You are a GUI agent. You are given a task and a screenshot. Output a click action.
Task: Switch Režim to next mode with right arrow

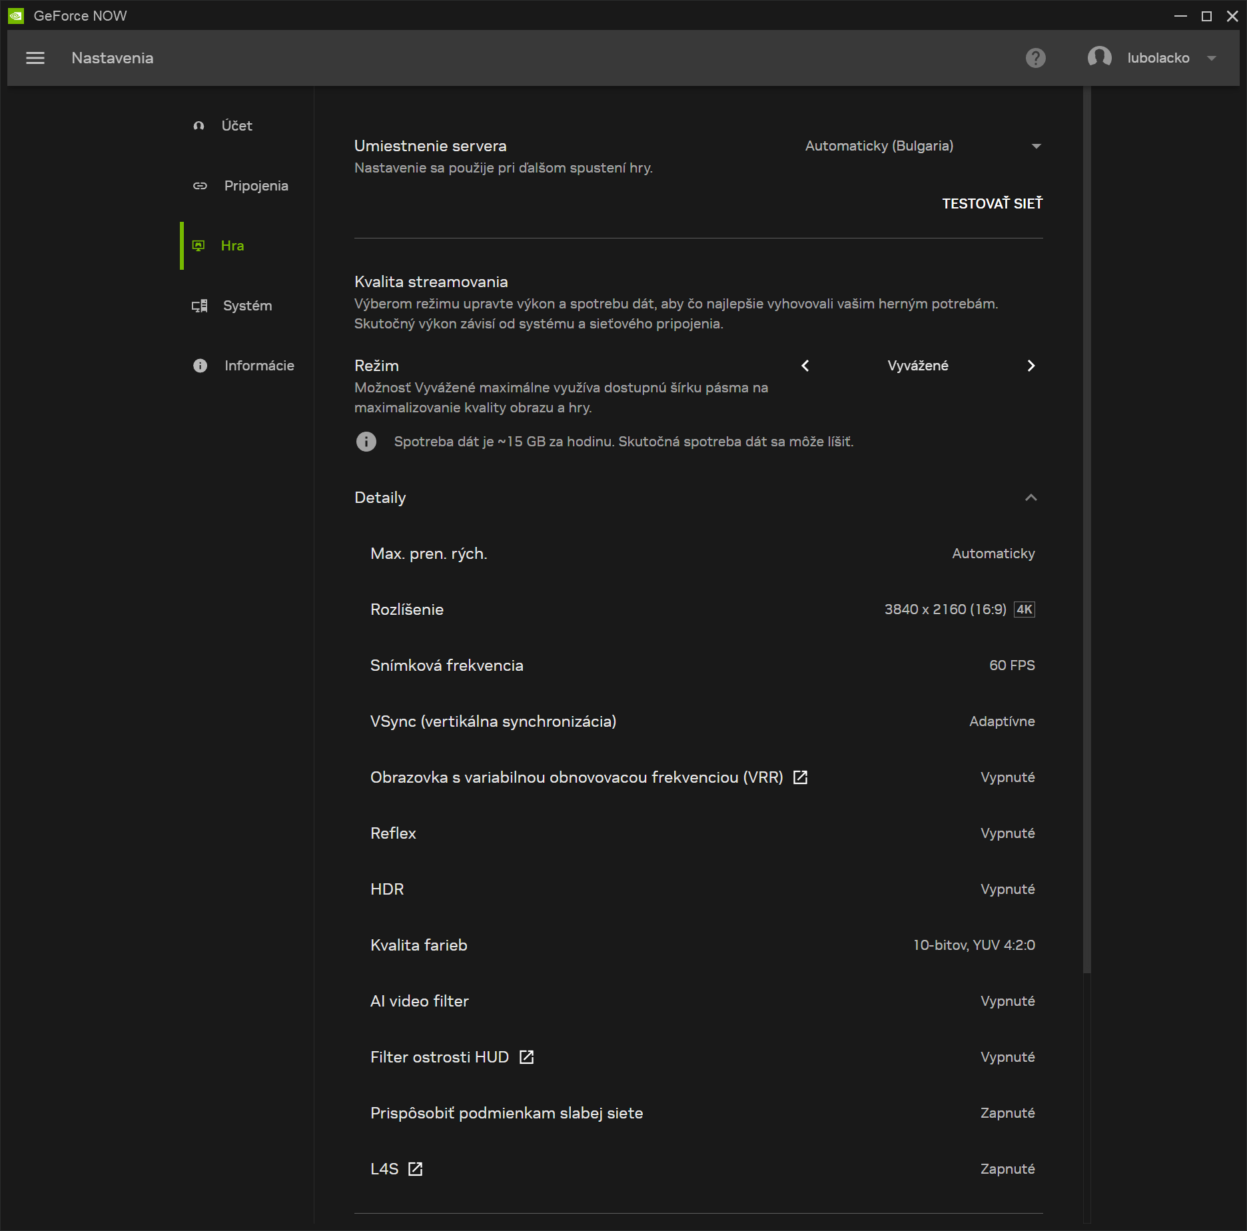[1031, 366]
